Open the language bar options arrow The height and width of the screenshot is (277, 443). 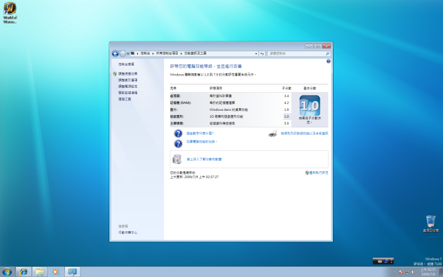(x=391, y=262)
